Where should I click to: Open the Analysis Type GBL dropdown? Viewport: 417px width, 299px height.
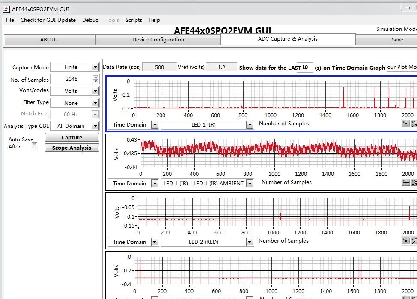tap(95, 126)
